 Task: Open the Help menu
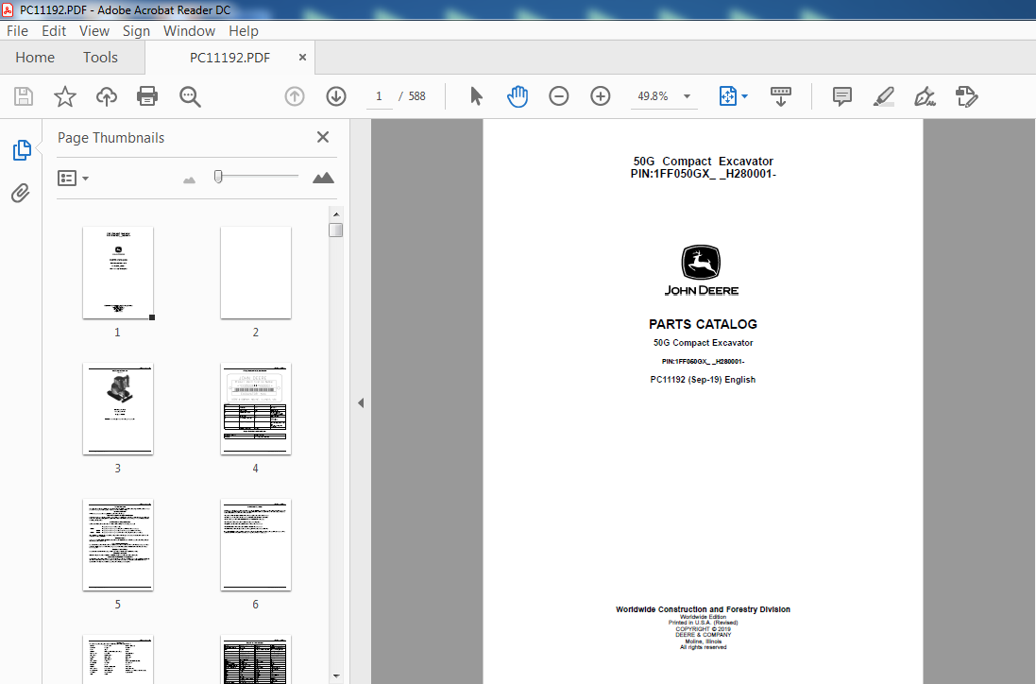coord(243,31)
